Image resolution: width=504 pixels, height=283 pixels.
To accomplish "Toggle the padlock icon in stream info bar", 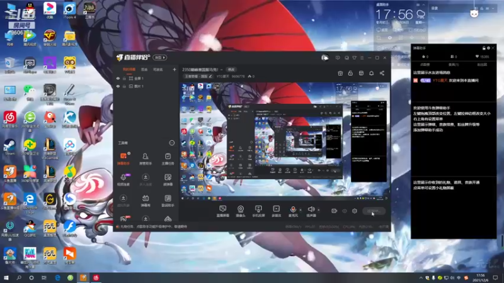I will (x=350, y=73).
